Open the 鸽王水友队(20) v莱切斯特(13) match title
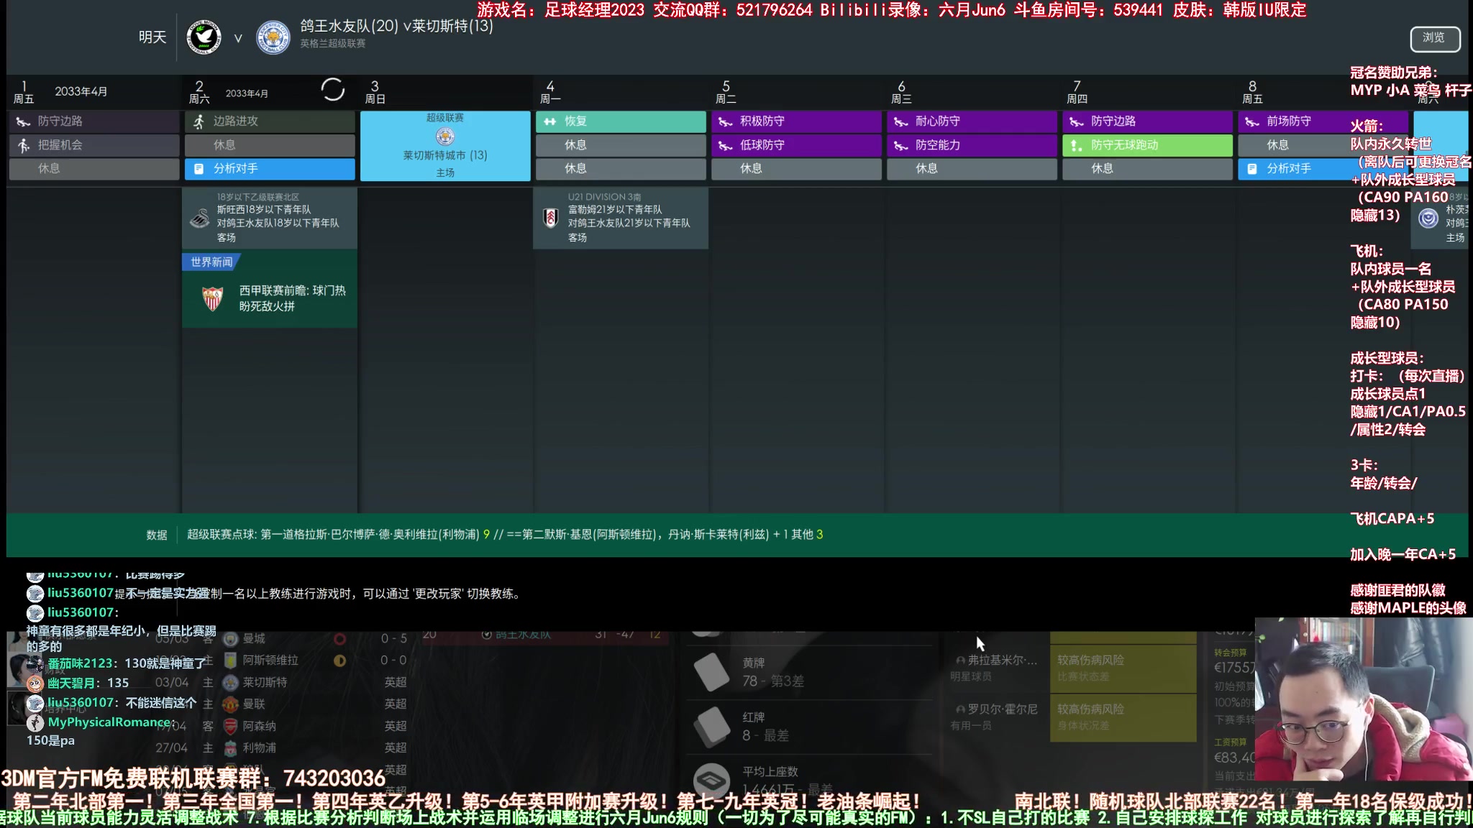 coord(396,26)
